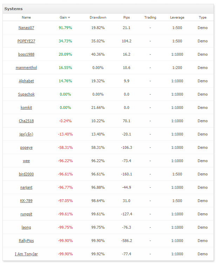Select the Supachok system link
Image resolution: width=217 pixels, height=263 pixels.
26,94
